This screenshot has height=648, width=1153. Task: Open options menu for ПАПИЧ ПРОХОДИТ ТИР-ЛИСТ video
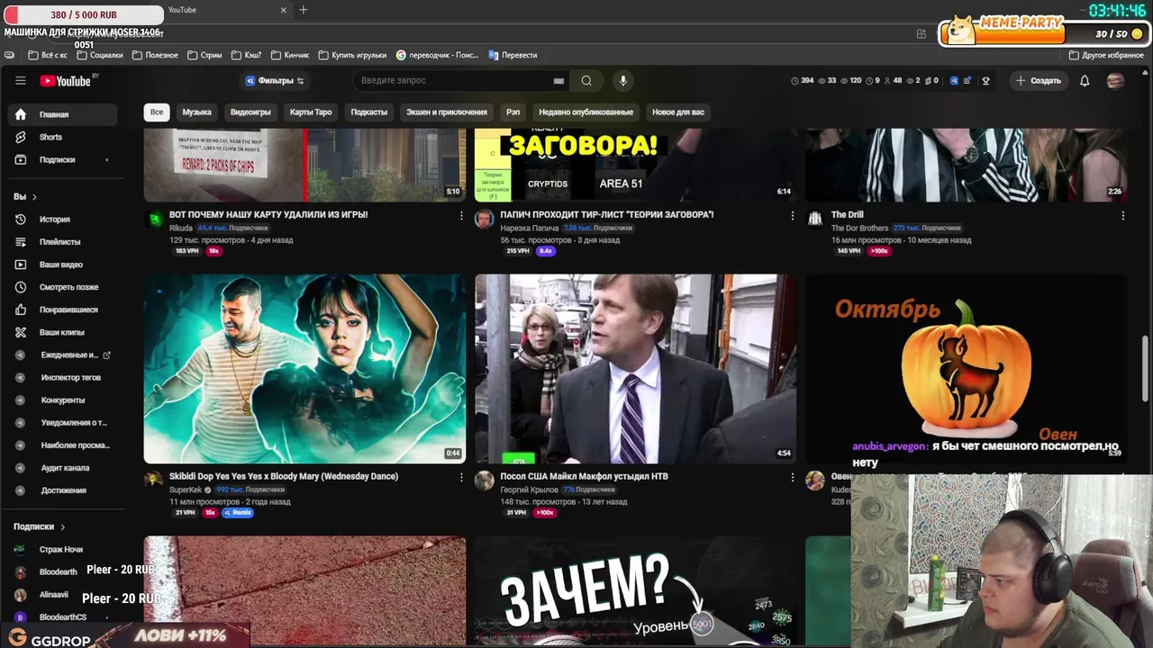[792, 216]
